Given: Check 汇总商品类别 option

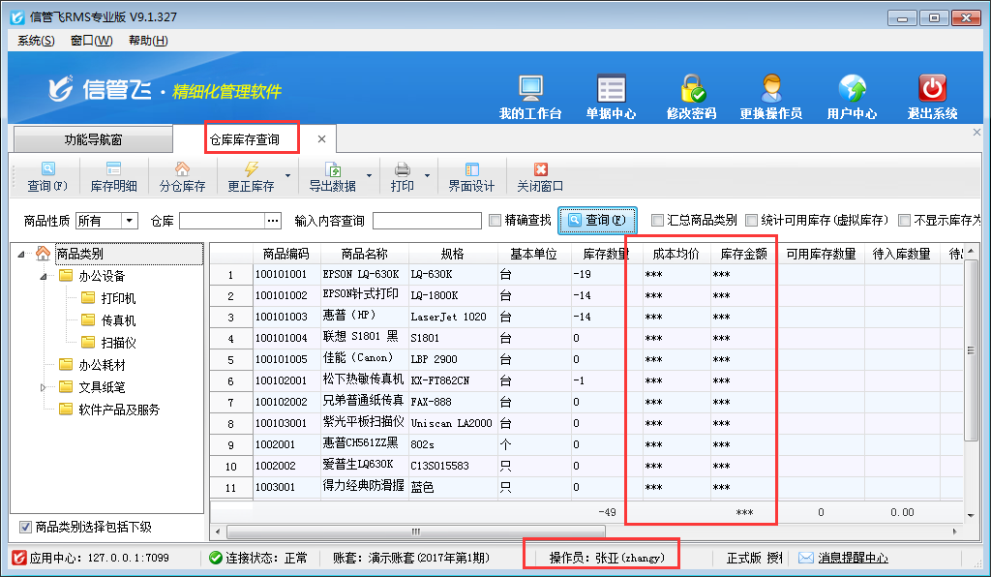Looking at the screenshot, I should (658, 221).
